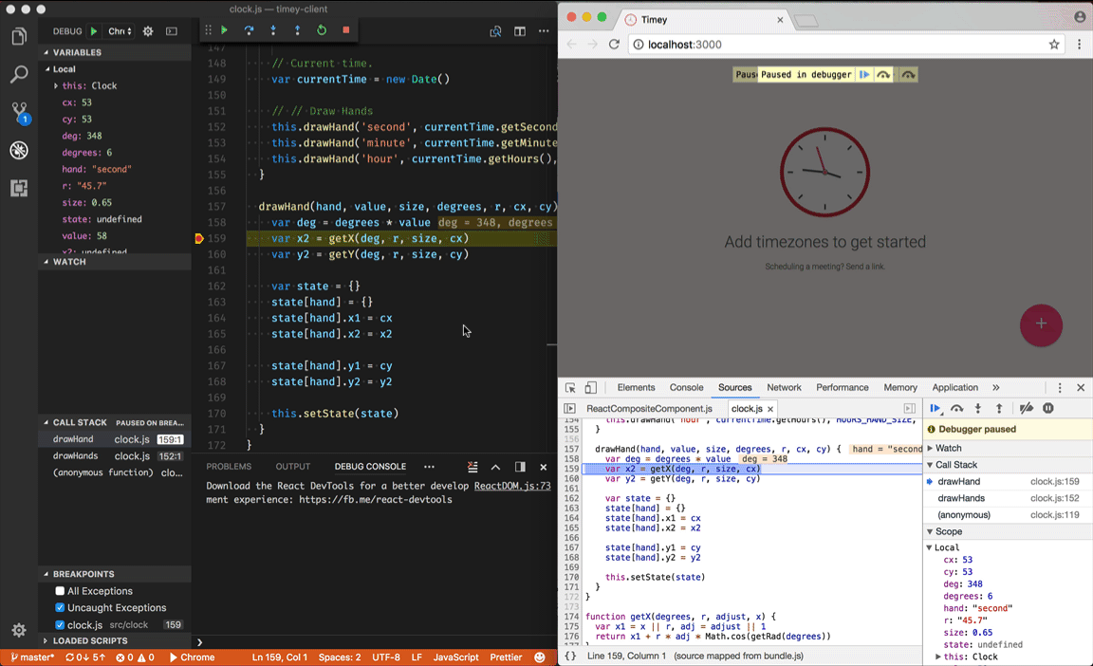Bookmark the page with the star icon
Image resolution: width=1093 pixels, height=666 pixels.
(x=1054, y=45)
